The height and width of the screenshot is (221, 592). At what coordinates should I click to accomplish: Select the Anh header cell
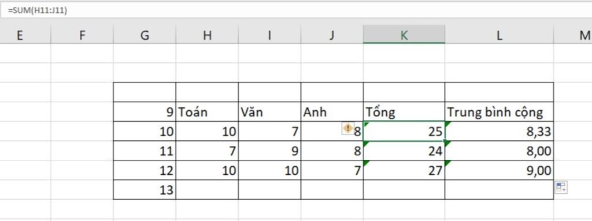(332, 111)
